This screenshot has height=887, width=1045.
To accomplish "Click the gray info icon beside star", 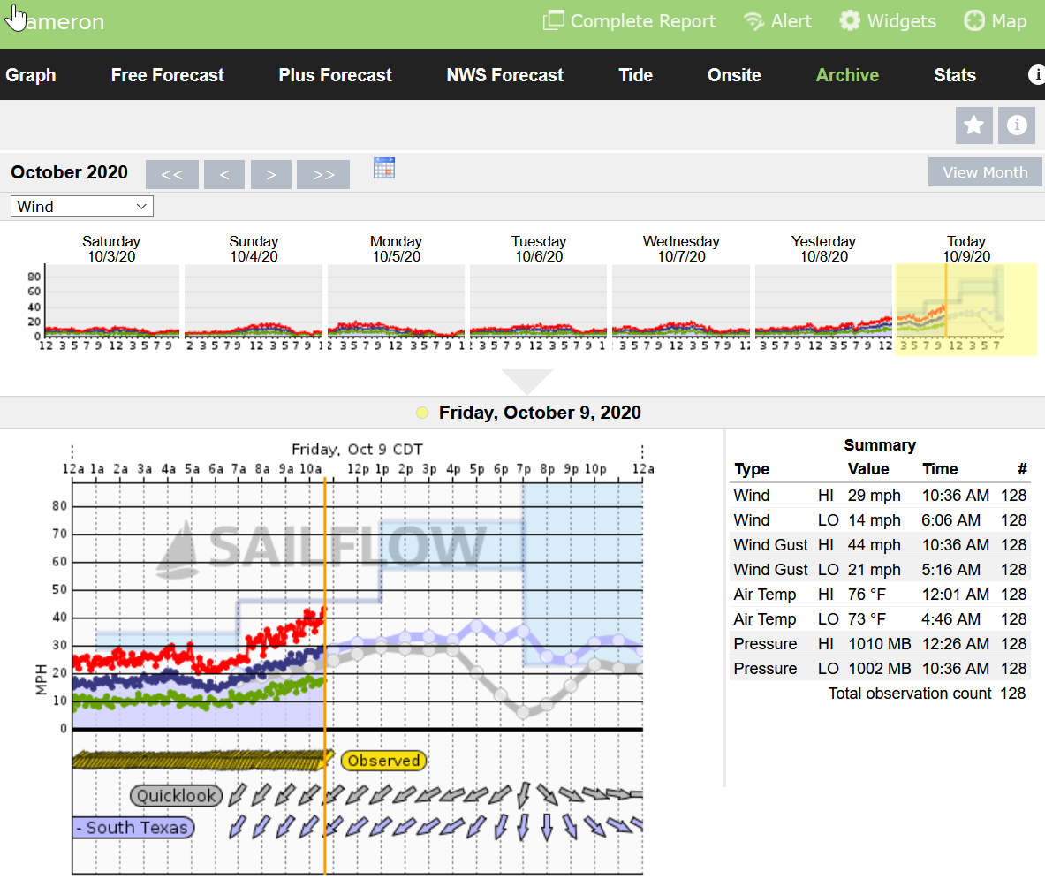I will point(1017,125).
